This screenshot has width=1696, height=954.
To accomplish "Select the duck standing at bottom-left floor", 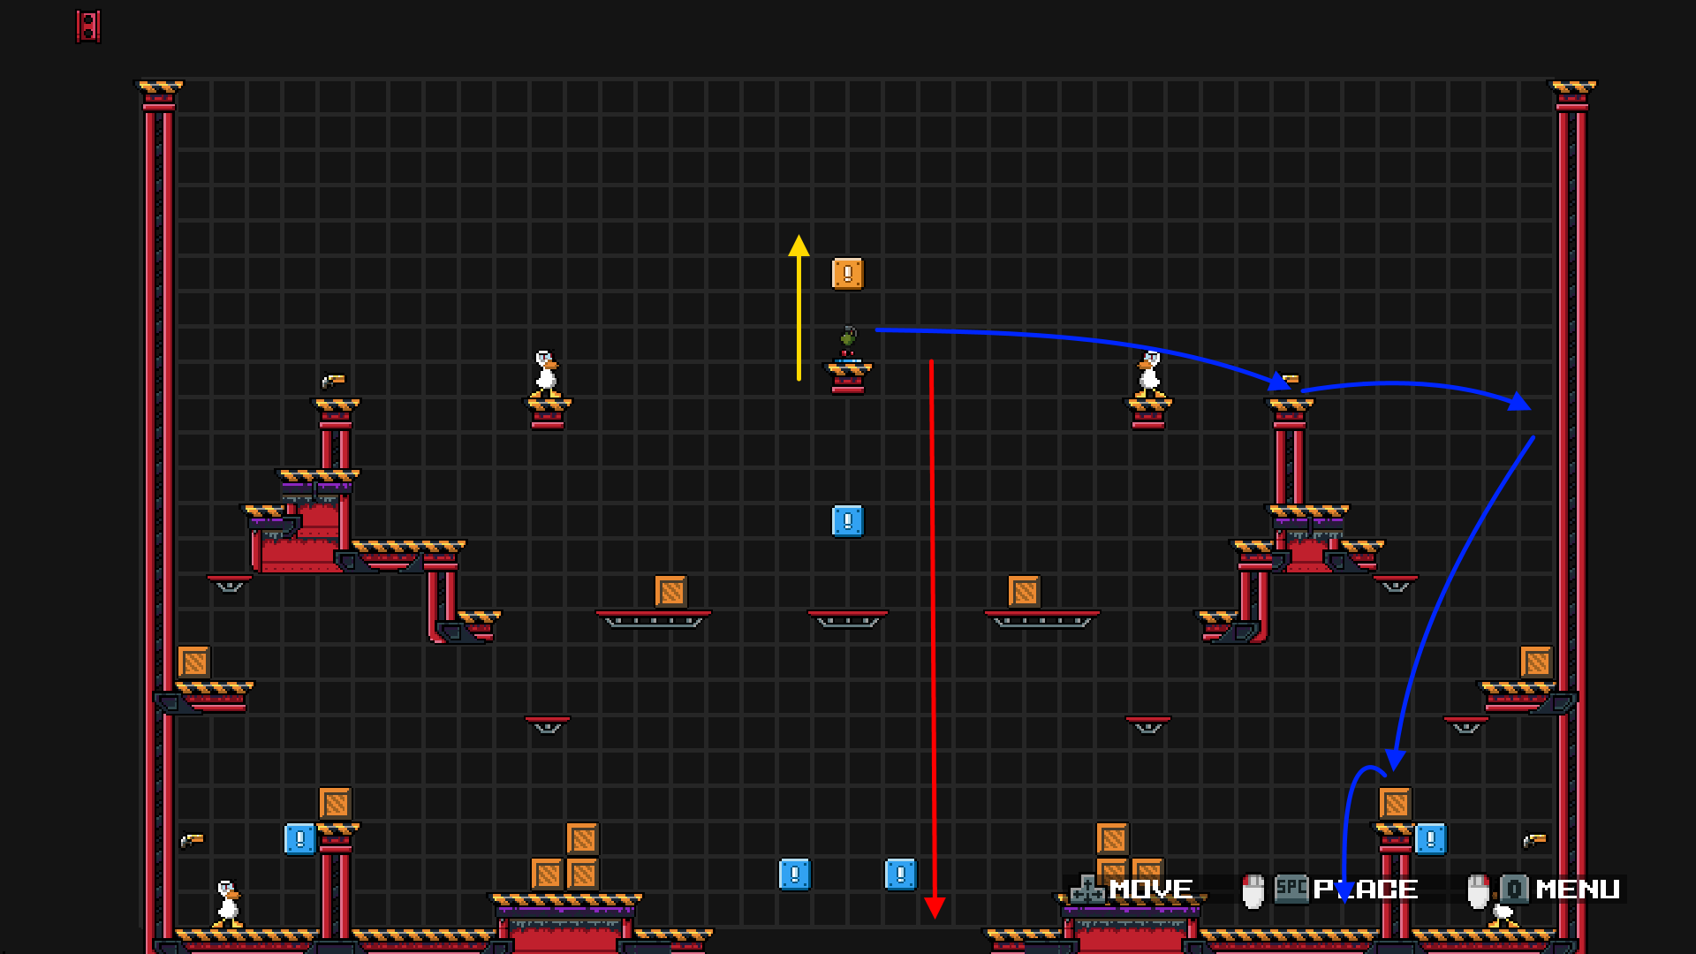I will pos(228,903).
